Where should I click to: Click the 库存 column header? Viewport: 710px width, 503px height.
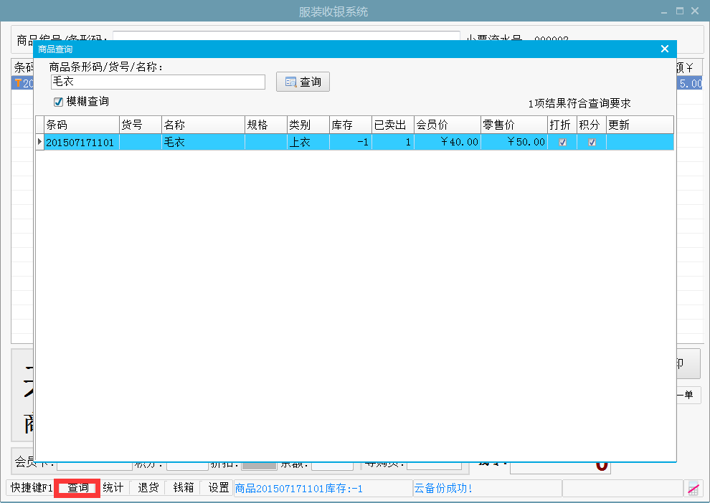click(350, 125)
